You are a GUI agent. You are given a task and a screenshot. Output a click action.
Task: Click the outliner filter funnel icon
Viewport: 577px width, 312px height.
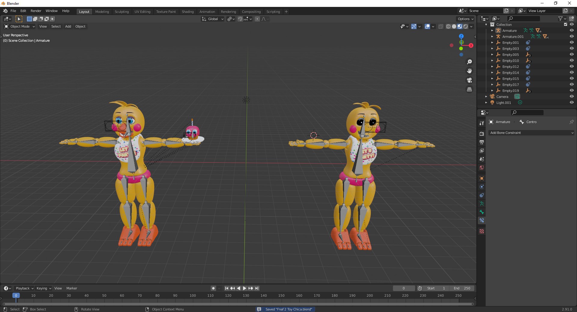coord(560,19)
